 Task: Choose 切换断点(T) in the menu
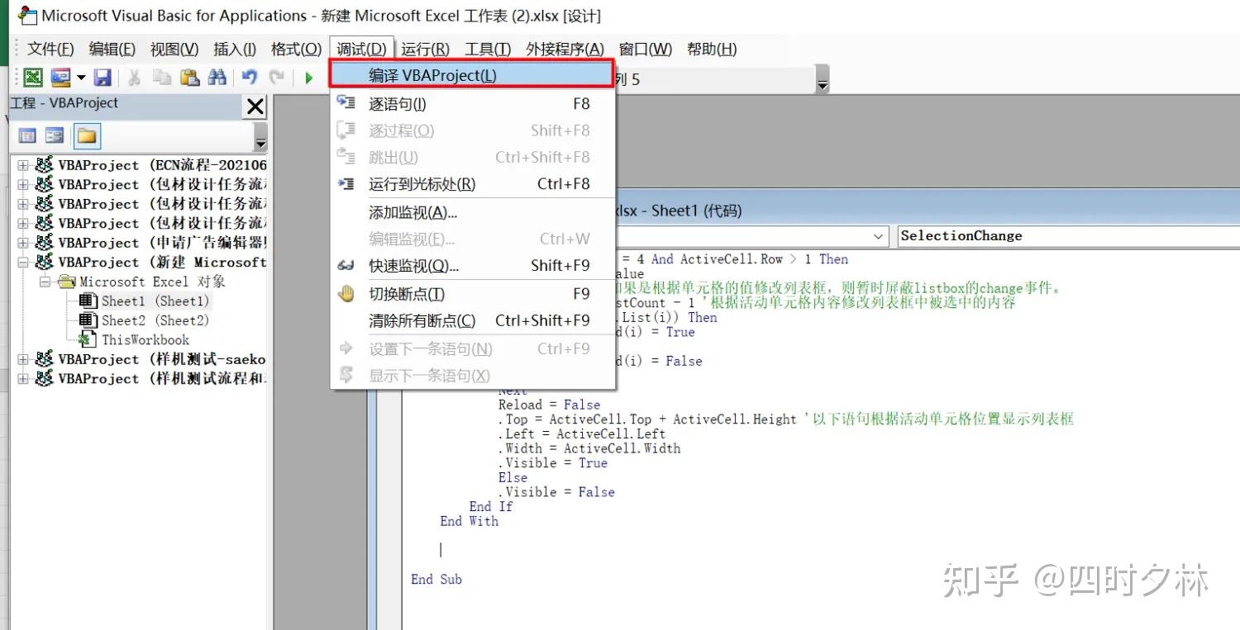coord(472,294)
